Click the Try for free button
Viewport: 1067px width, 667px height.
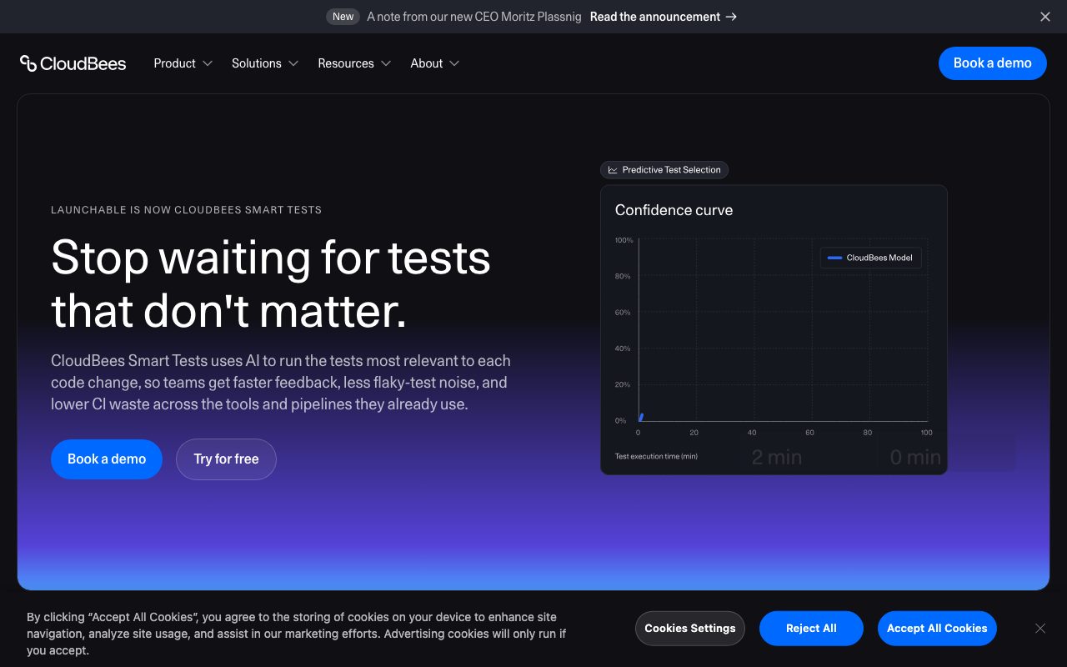click(x=226, y=459)
